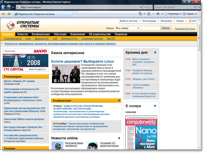Click the Хроника дня arrow icon
Viewport: 204px width, 153px height.
click(155, 52)
